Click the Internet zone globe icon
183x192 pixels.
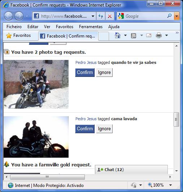click(11, 185)
